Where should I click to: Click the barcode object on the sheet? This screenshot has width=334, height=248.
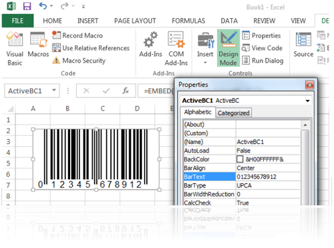coord(96,159)
